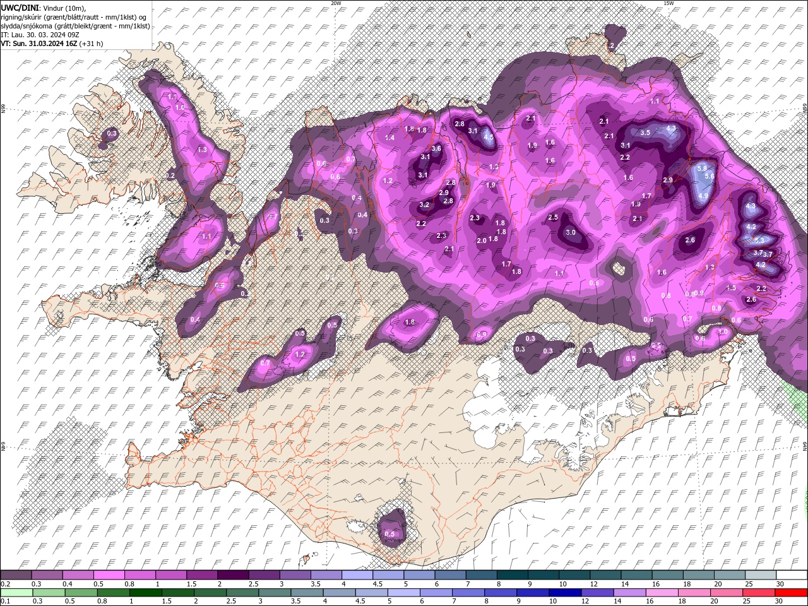Pick the light pink 16 rain-scale swatch
The image size is (808, 606).
point(661,592)
